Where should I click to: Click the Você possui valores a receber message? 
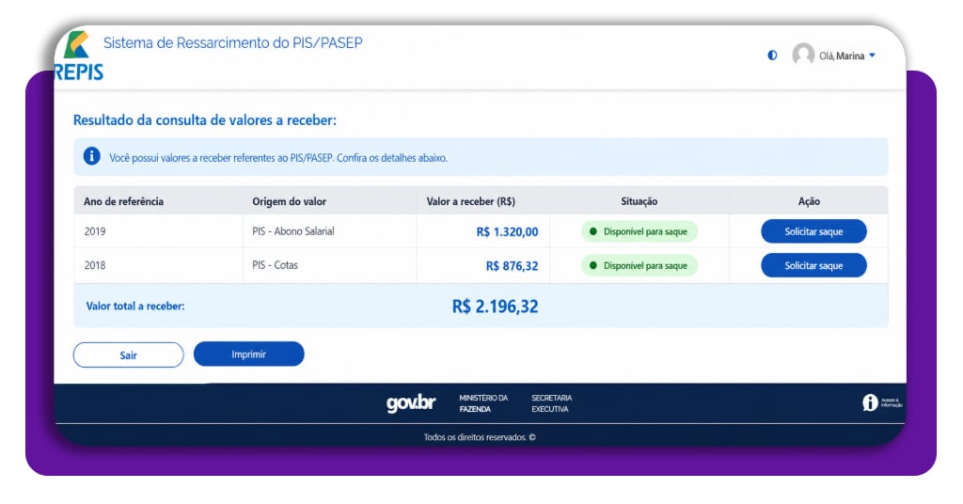click(x=278, y=158)
